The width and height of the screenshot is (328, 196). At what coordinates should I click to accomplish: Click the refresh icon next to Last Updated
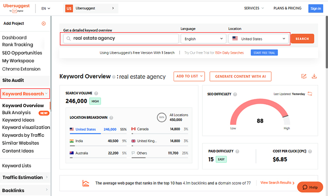click(310, 94)
